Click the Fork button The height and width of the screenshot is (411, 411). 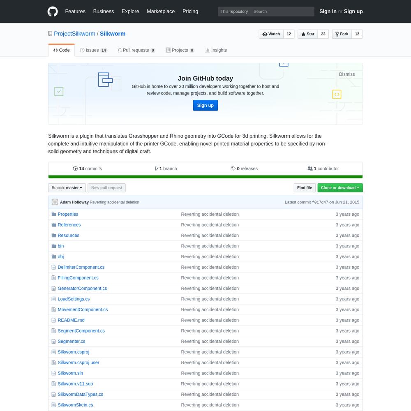(342, 34)
